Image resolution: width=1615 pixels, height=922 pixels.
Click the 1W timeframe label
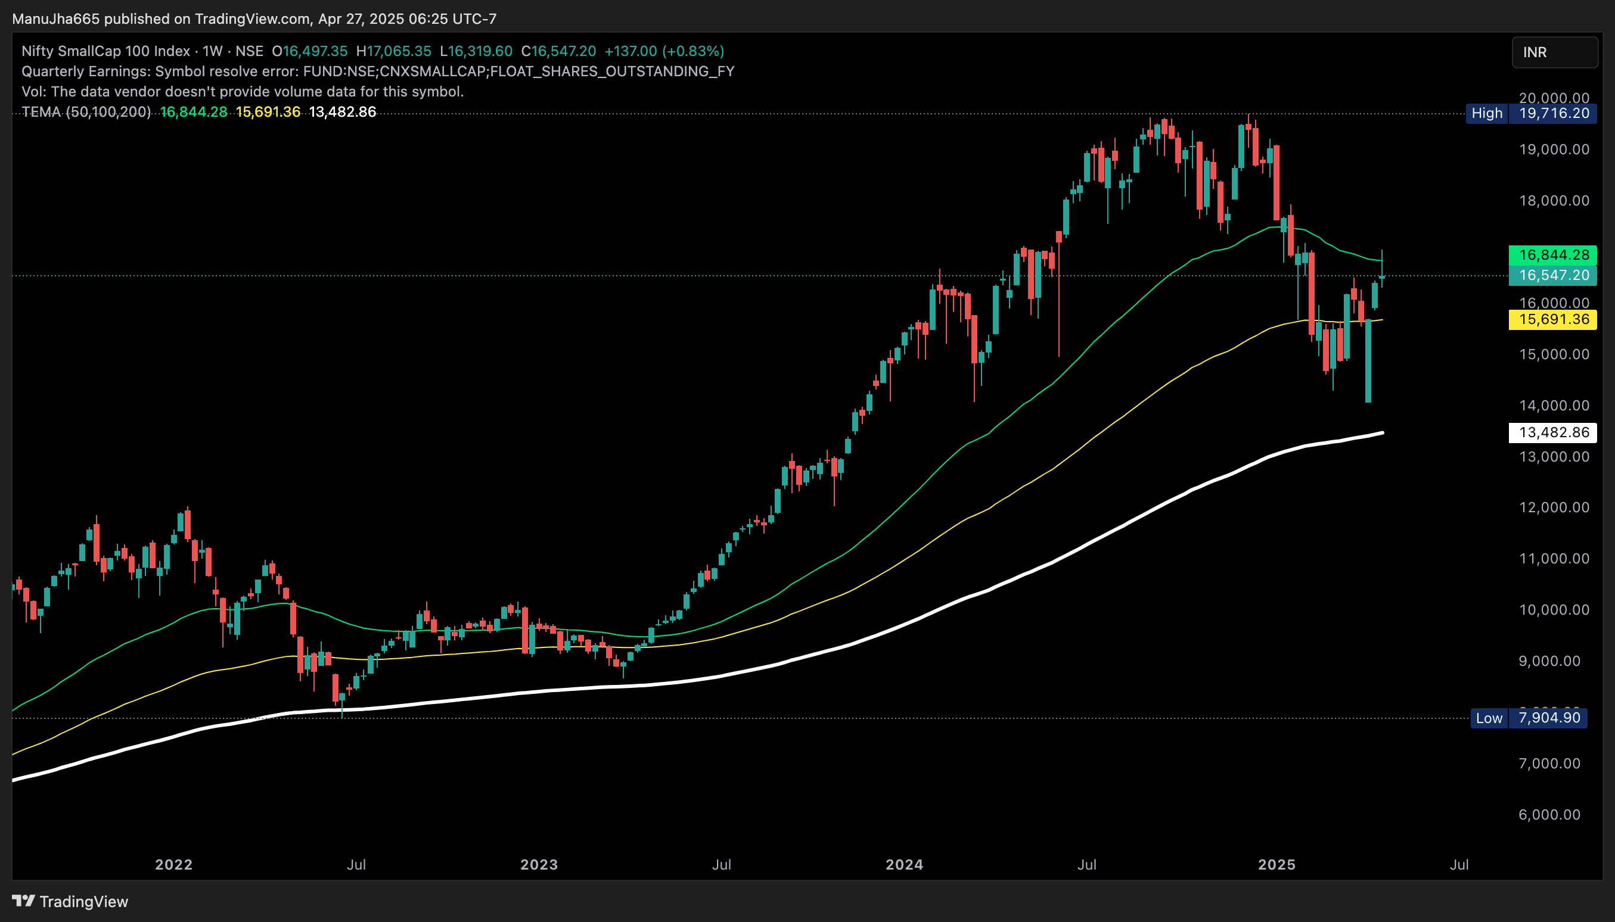click(x=213, y=51)
